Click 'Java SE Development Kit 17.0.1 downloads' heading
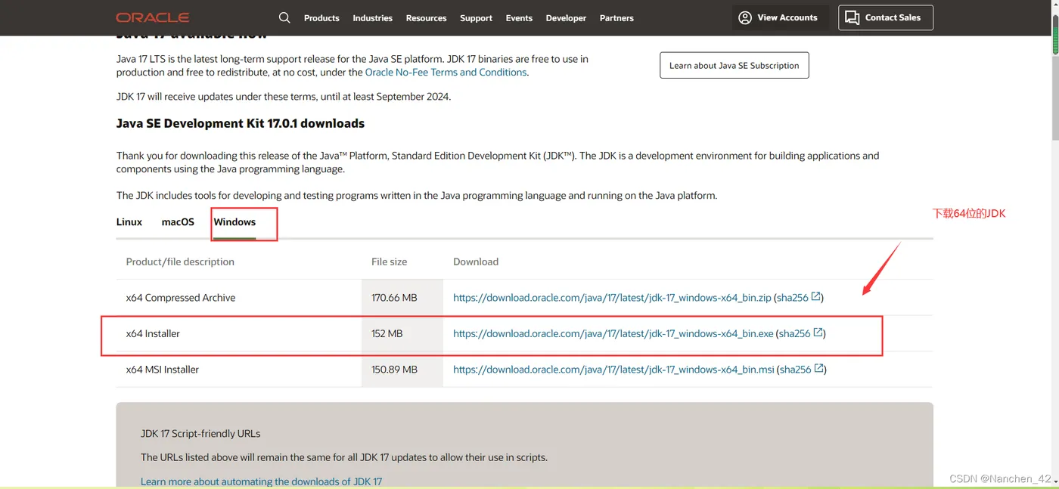Viewport: 1059px width, 489px height. pos(241,123)
